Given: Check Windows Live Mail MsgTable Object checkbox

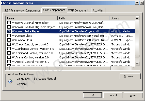Looking at the screenshot, I should coord(9,27).
